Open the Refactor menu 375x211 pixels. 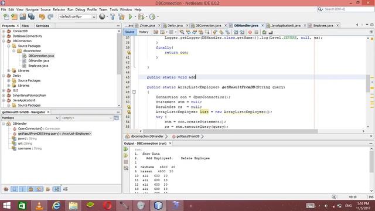[59, 9]
